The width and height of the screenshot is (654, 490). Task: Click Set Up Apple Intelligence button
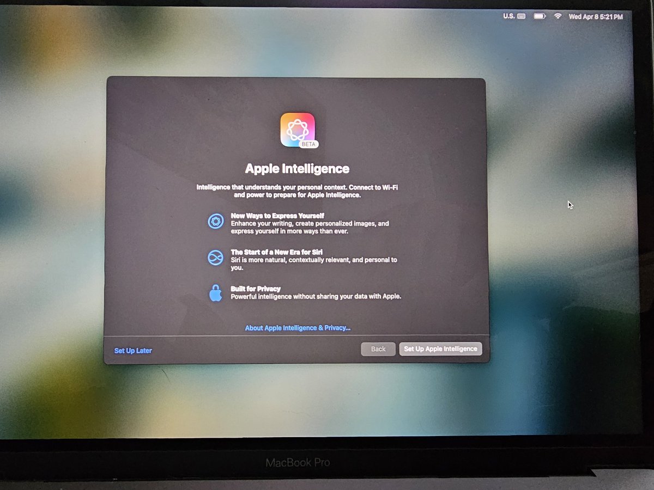click(440, 349)
